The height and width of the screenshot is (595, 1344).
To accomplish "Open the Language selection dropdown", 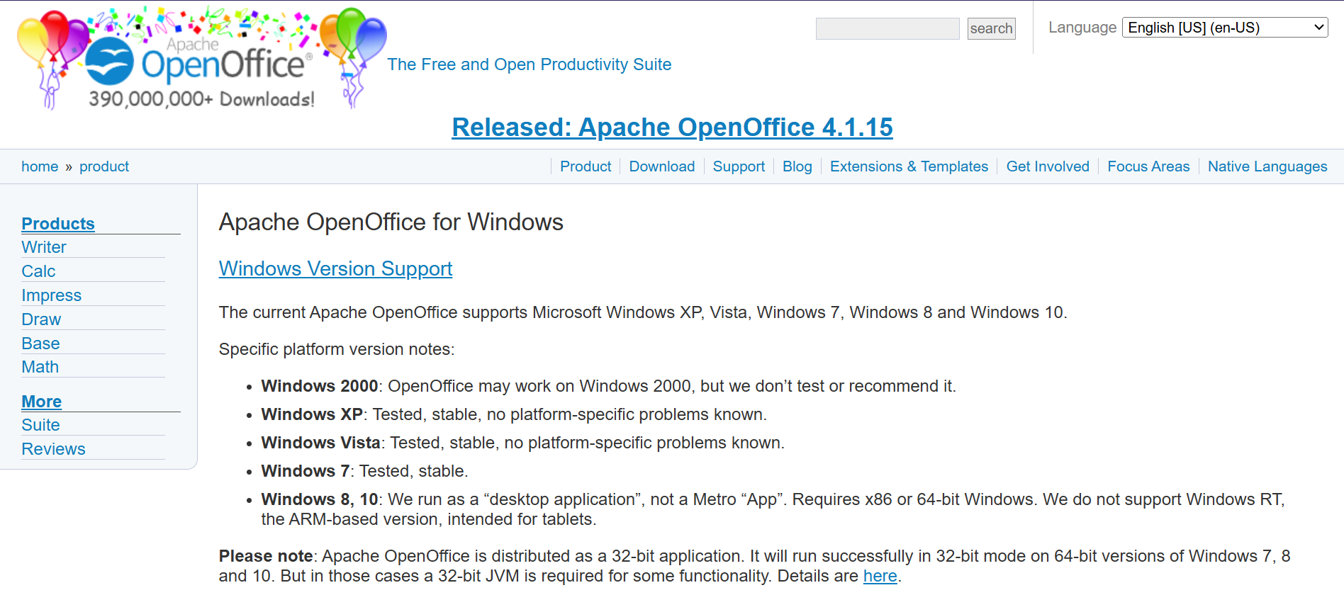I will 1224,27.
